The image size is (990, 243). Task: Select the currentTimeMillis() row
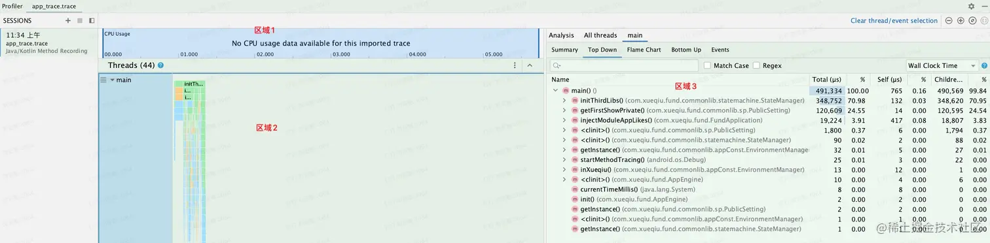click(769, 189)
